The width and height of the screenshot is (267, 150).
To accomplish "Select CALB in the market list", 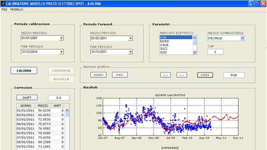I will click(x=176, y=45).
